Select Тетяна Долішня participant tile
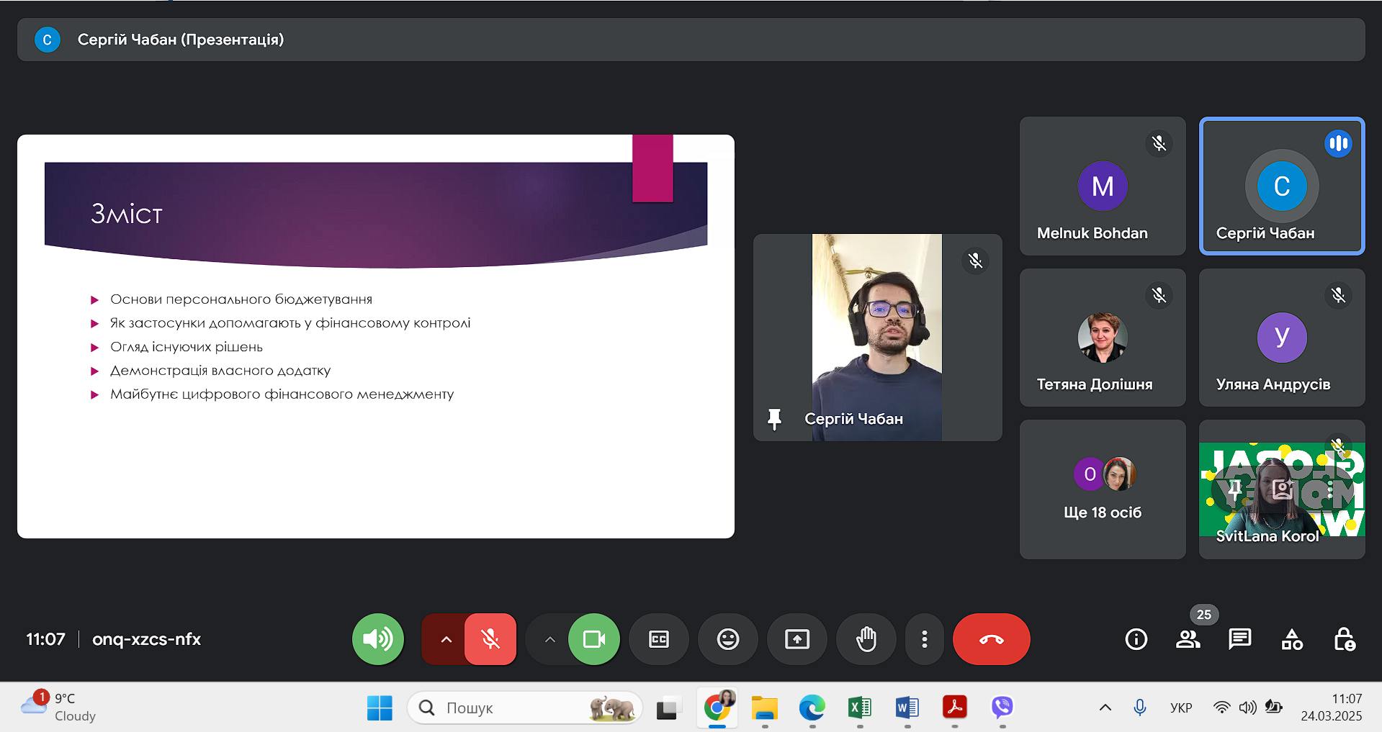The width and height of the screenshot is (1382, 732). [1102, 338]
